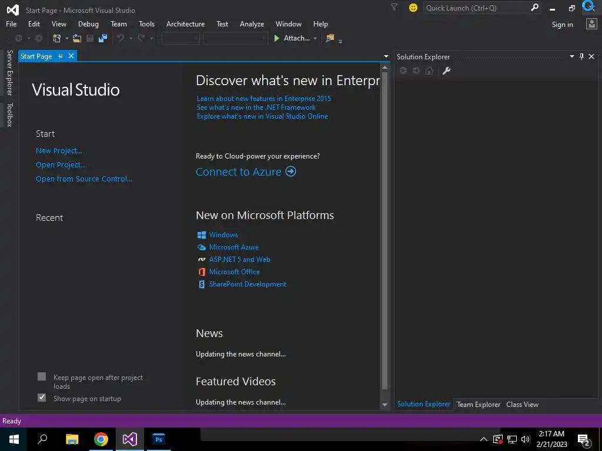The height and width of the screenshot is (451, 602).
Task: Uncheck Show page on startup
Action: coord(42,398)
